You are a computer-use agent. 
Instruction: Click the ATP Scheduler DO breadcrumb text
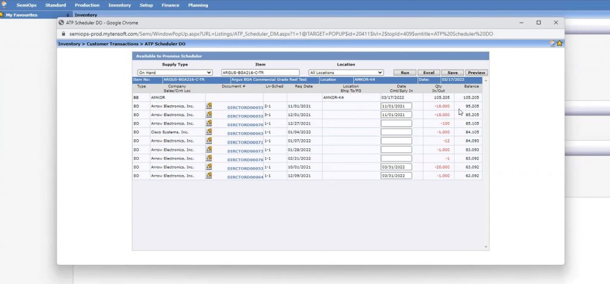(165, 44)
